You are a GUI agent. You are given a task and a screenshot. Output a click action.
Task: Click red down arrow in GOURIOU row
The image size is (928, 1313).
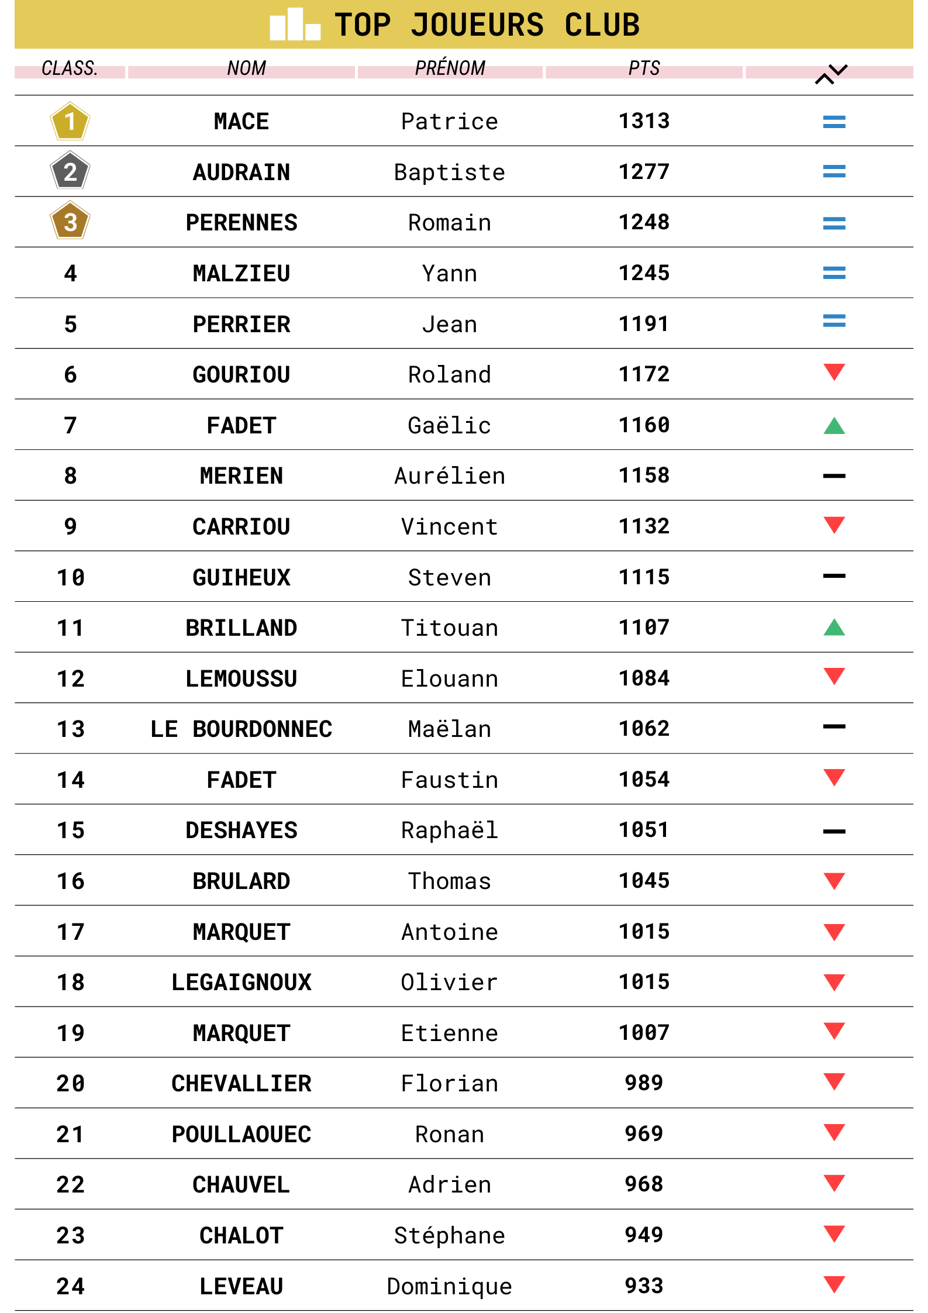833,372
